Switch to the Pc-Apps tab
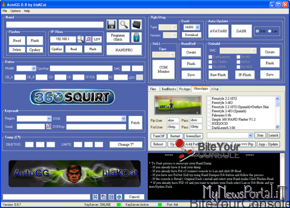 pos(185,89)
